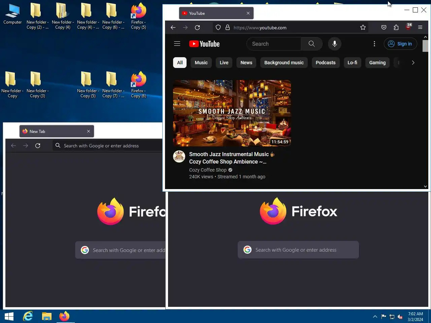Select the All filter chip
Image resolution: width=431 pixels, height=323 pixels.
click(180, 63)
